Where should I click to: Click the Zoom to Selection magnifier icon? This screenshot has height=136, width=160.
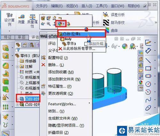(x=49, y=24)
